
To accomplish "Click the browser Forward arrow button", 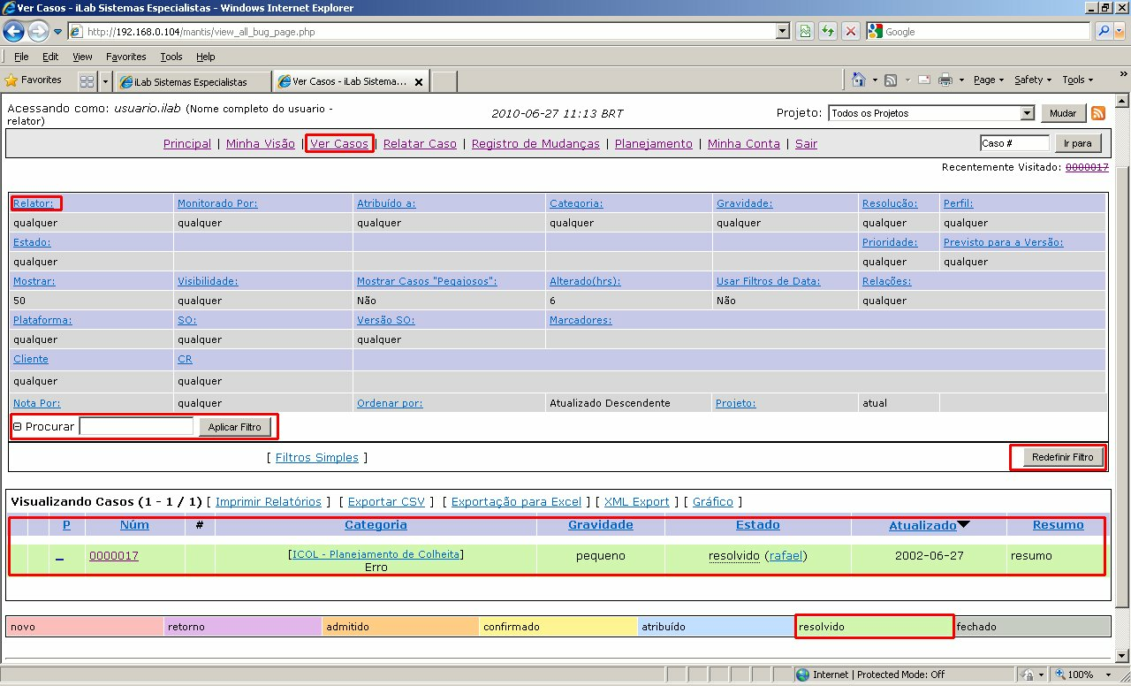I will click(38, 32).
